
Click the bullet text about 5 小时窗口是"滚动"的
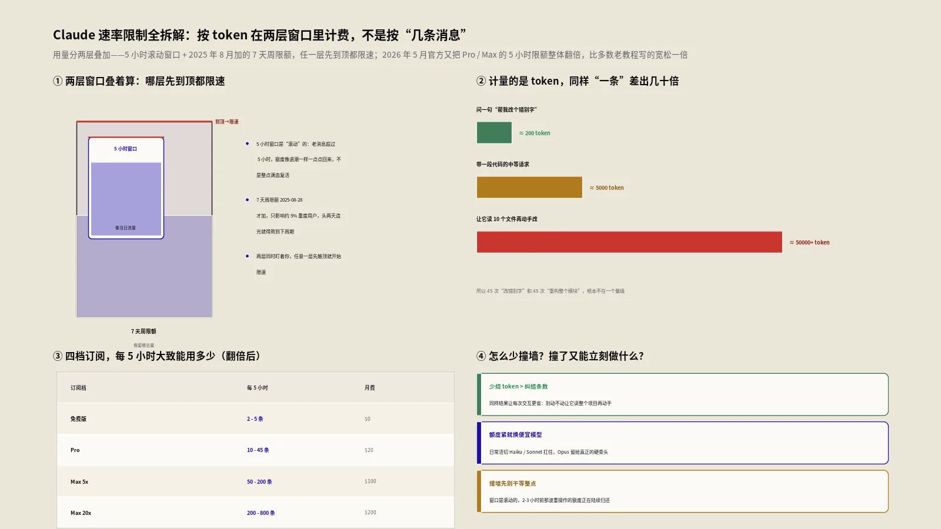coord(299,159)
